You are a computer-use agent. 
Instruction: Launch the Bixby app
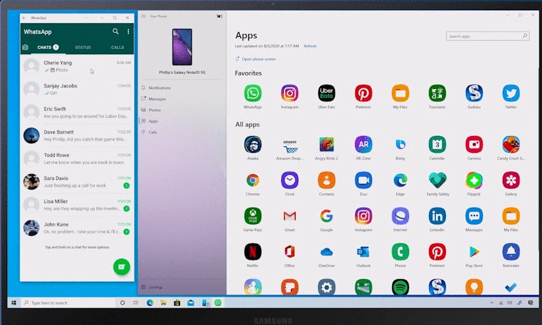[x=400, y=144]
